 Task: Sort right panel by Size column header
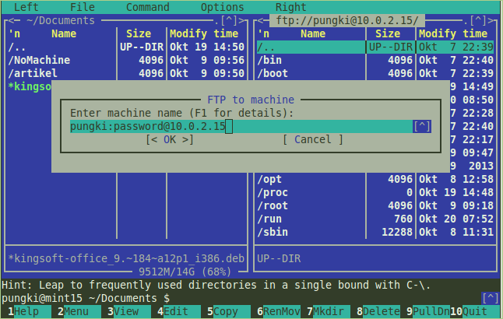pyautogui.click(x=387, y=33)
